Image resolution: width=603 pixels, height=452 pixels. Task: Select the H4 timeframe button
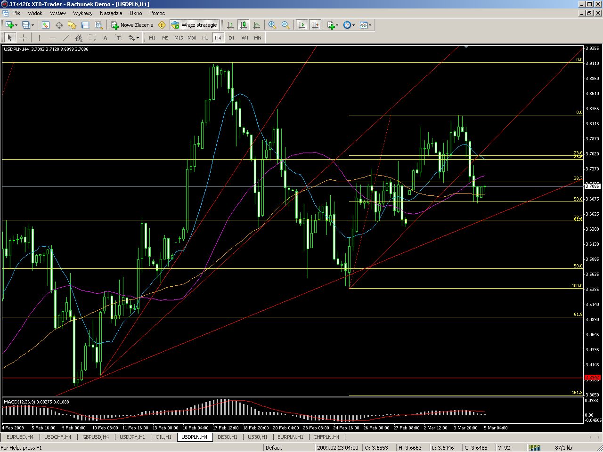point(218,38)
